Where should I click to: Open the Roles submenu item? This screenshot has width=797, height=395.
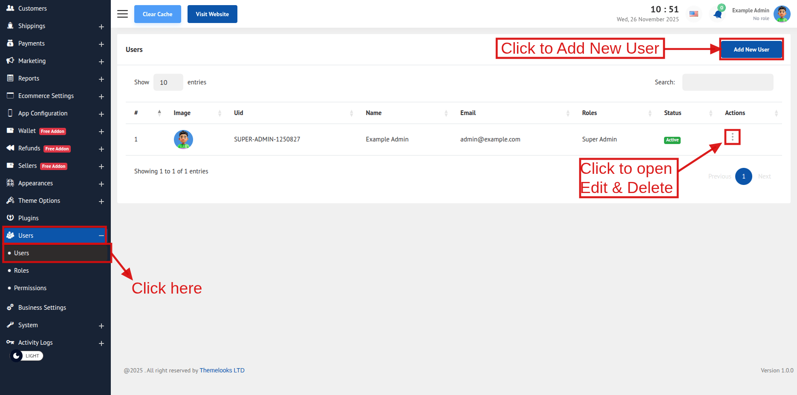coord(21,271)
